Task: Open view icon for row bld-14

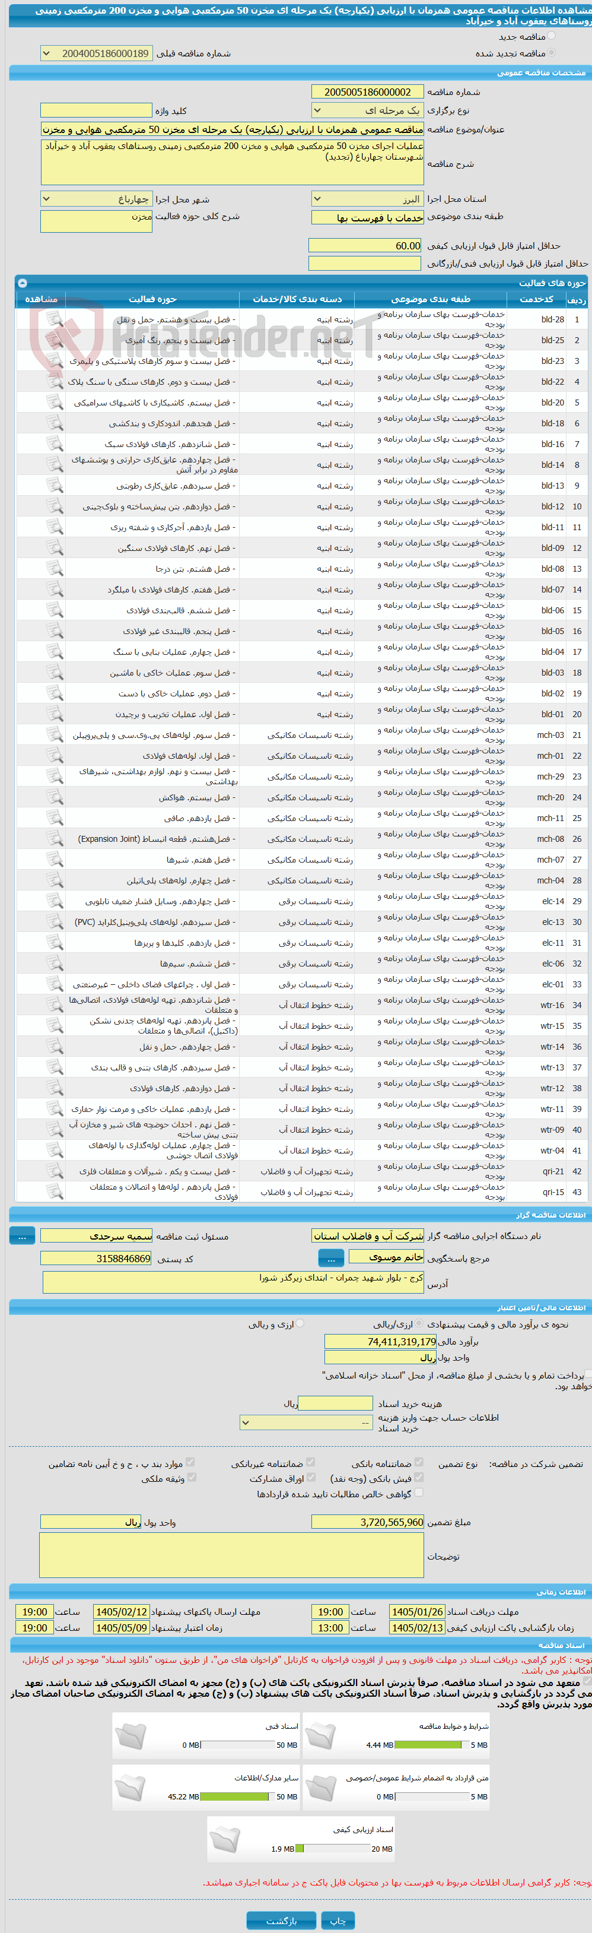Action: tap(54, 465)
